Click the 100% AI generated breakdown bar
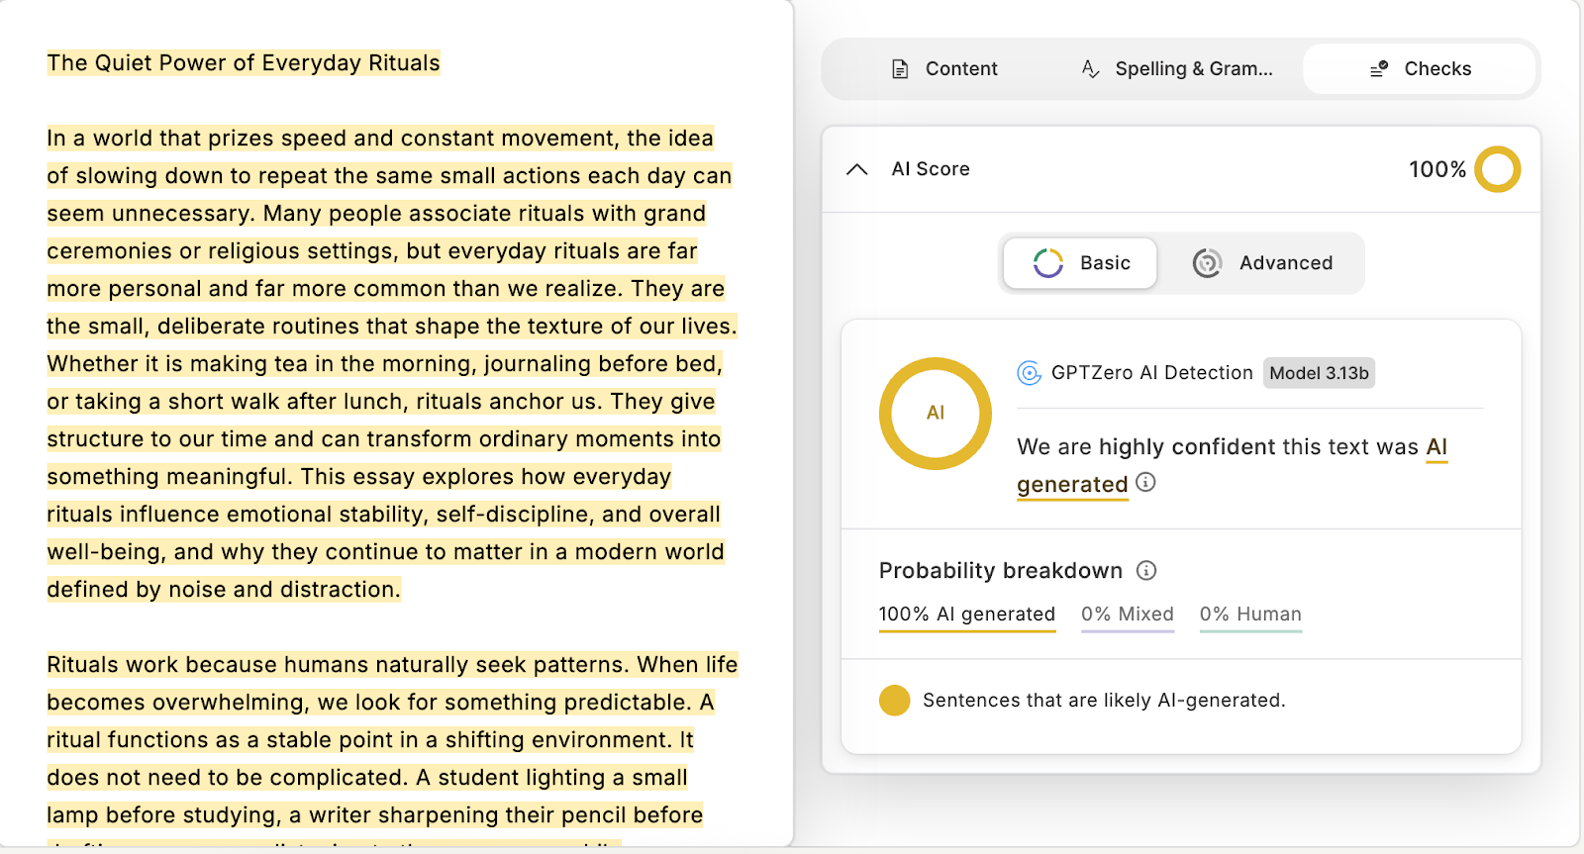Image resolution: width=1584 pixels, height=854 pixels. point(965,614)
